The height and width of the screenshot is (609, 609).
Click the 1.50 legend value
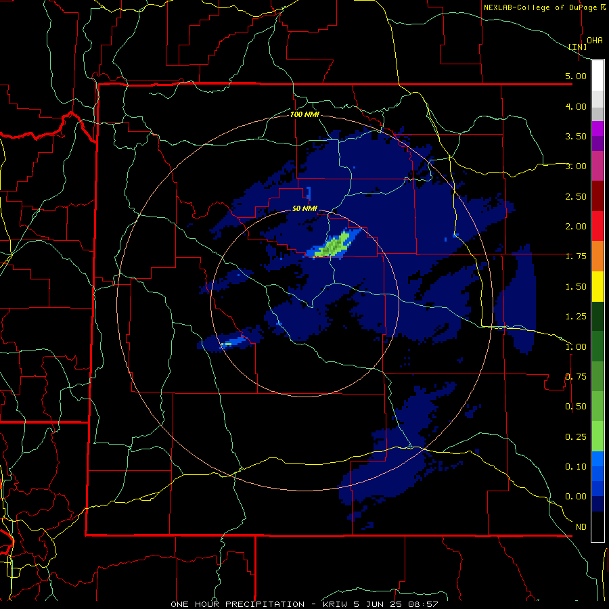coord(576,287)
